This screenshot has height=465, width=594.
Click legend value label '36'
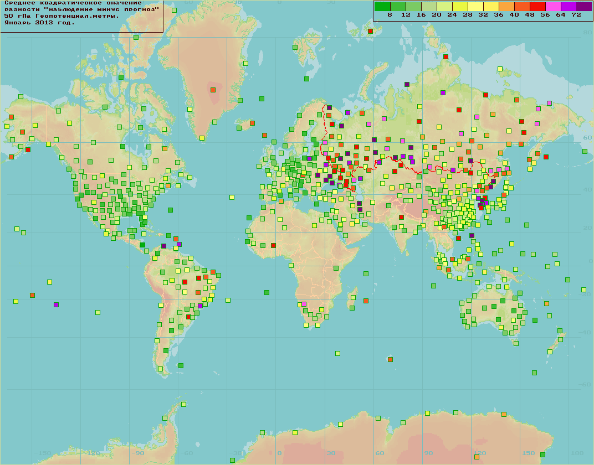[x=499, y=15]
